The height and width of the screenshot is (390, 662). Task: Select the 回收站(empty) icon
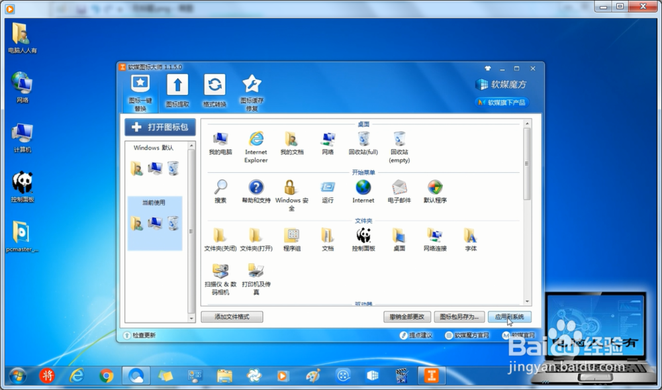(x=399, y=147)
